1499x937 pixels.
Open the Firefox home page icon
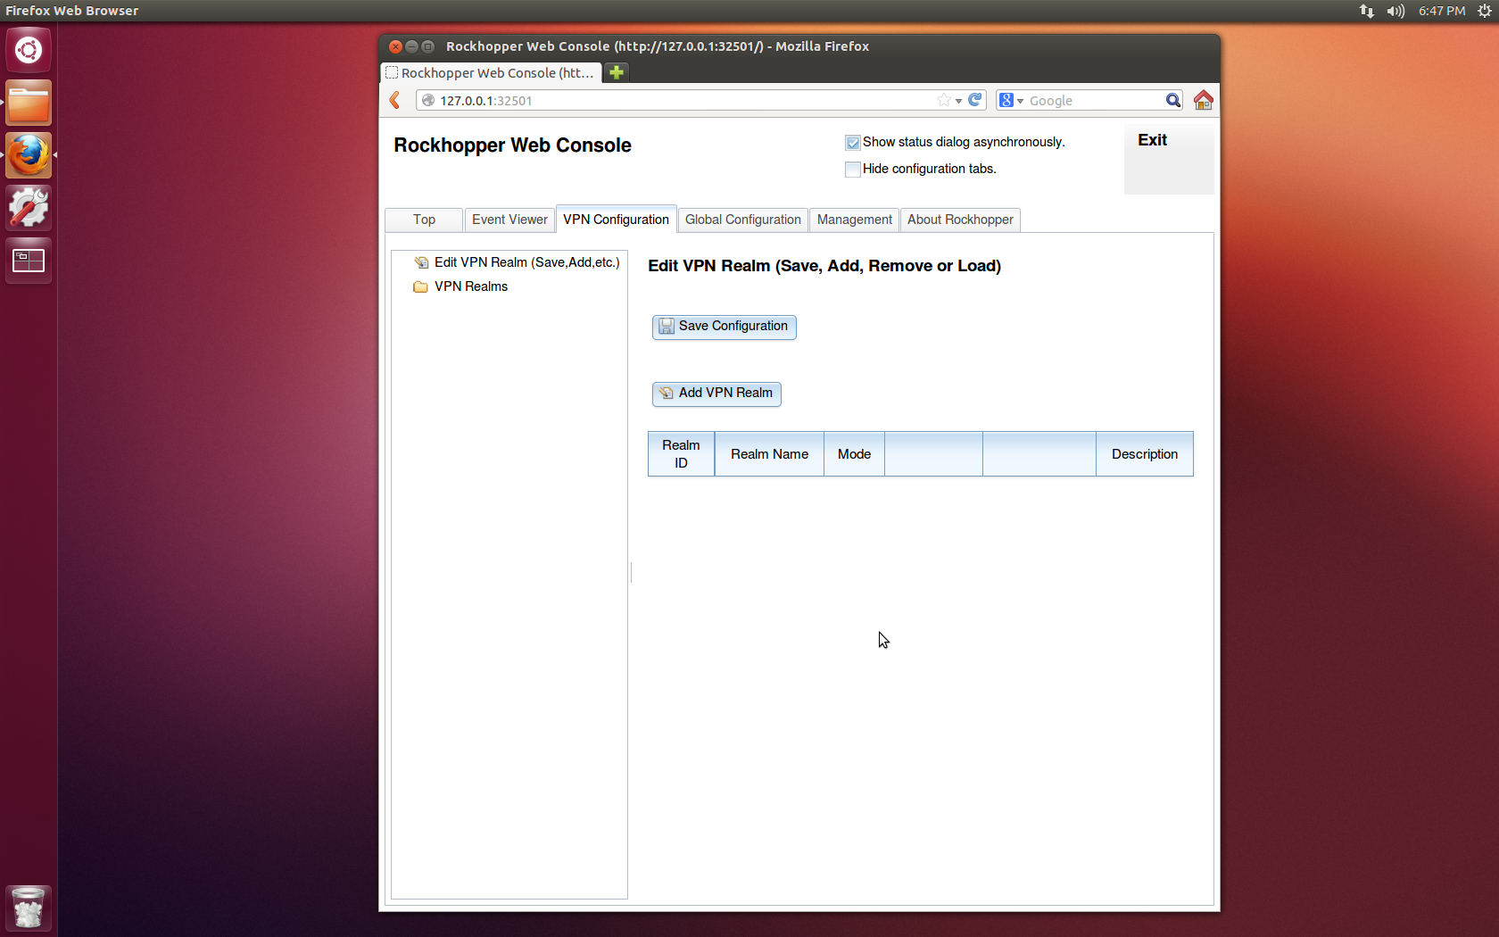[x=1203, y=100]
